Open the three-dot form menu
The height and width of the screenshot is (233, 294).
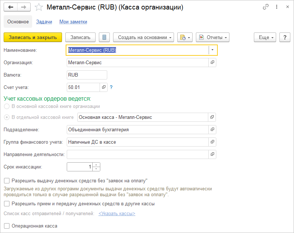276,7
